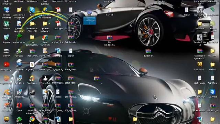Select the lone archive above the headlight
220x124 pixels.
[x=97, y=78]
